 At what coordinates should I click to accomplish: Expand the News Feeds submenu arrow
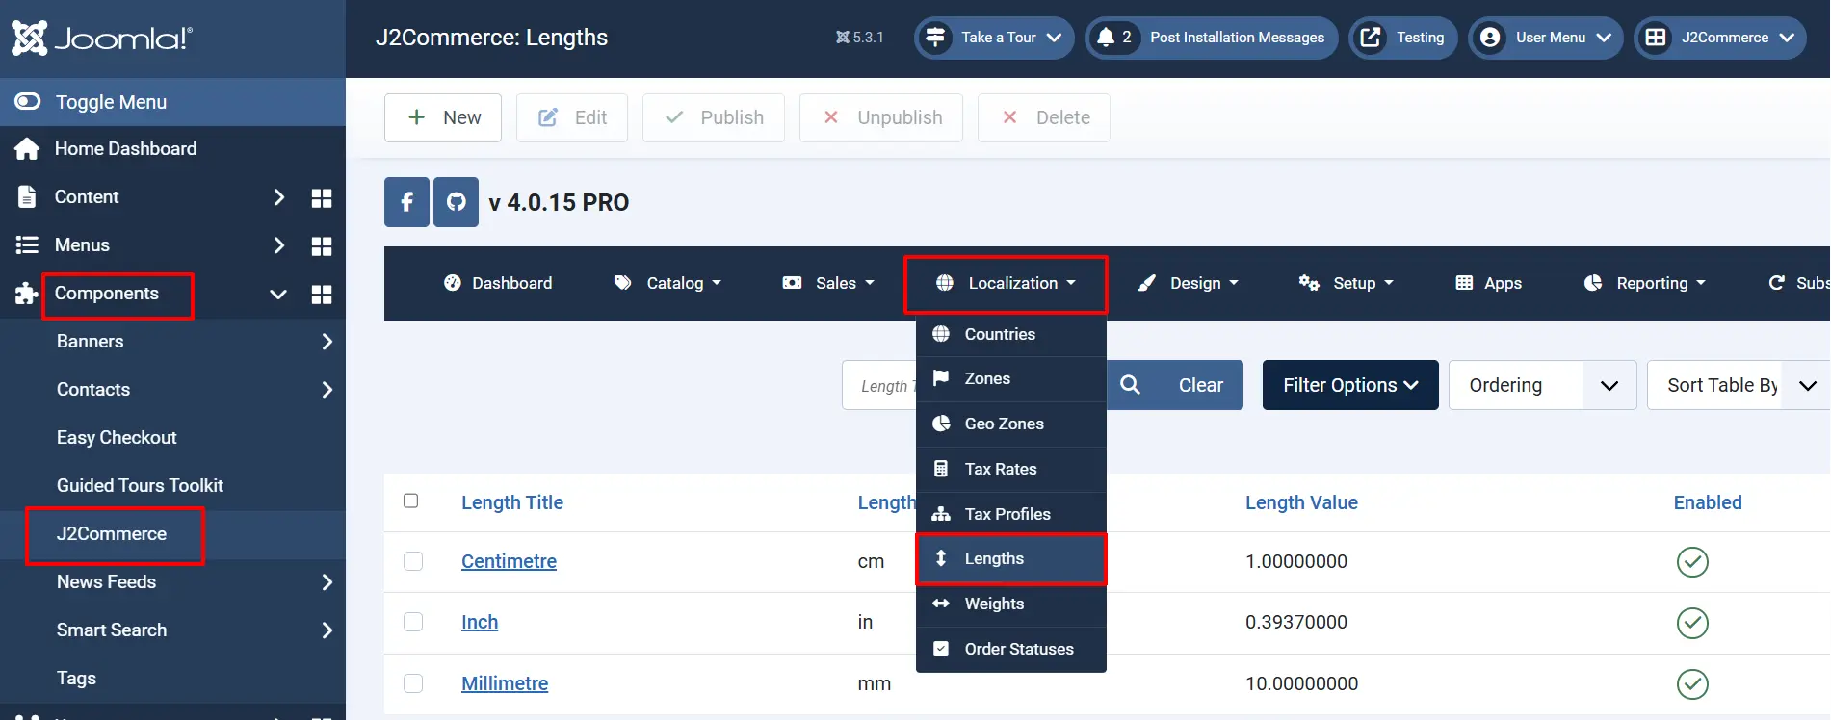pyautogui.click(x=327, y=582)
